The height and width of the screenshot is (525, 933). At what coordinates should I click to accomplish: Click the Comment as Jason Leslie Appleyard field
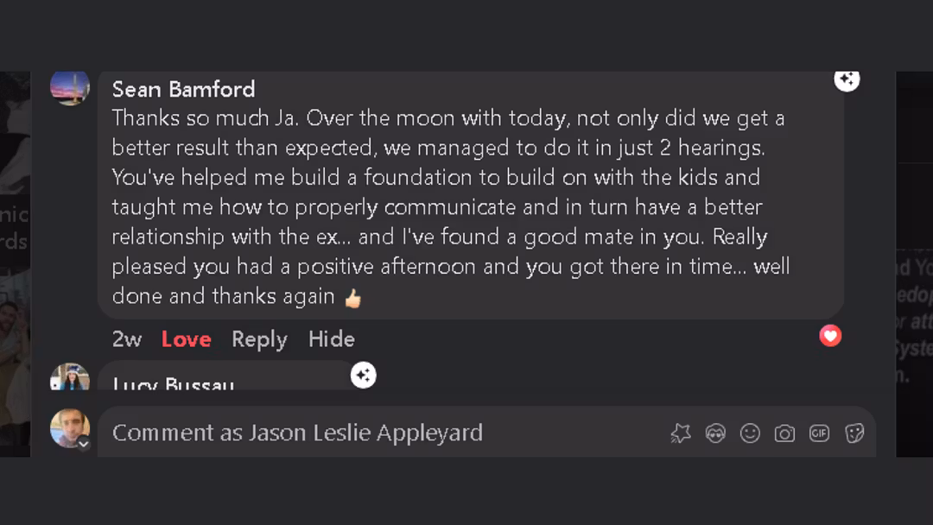tap(380, 433)
